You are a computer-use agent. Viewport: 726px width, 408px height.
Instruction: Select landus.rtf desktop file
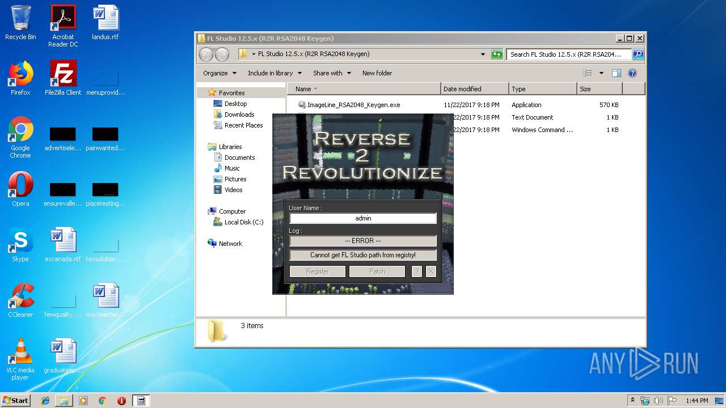click(105, 23)
